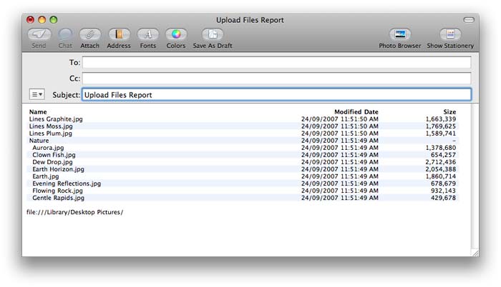
Task: Close the window with the red button
Action: (30, 20)
